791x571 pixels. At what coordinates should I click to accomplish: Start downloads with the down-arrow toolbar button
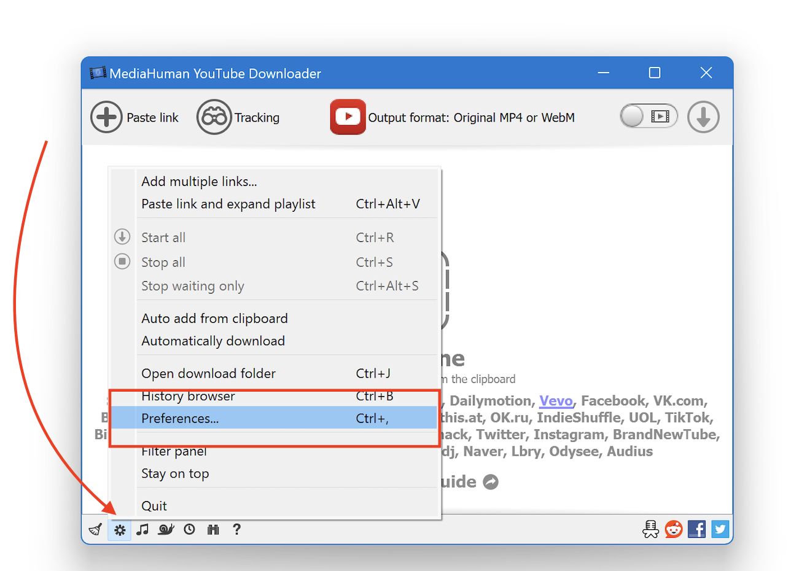[703, 117]
